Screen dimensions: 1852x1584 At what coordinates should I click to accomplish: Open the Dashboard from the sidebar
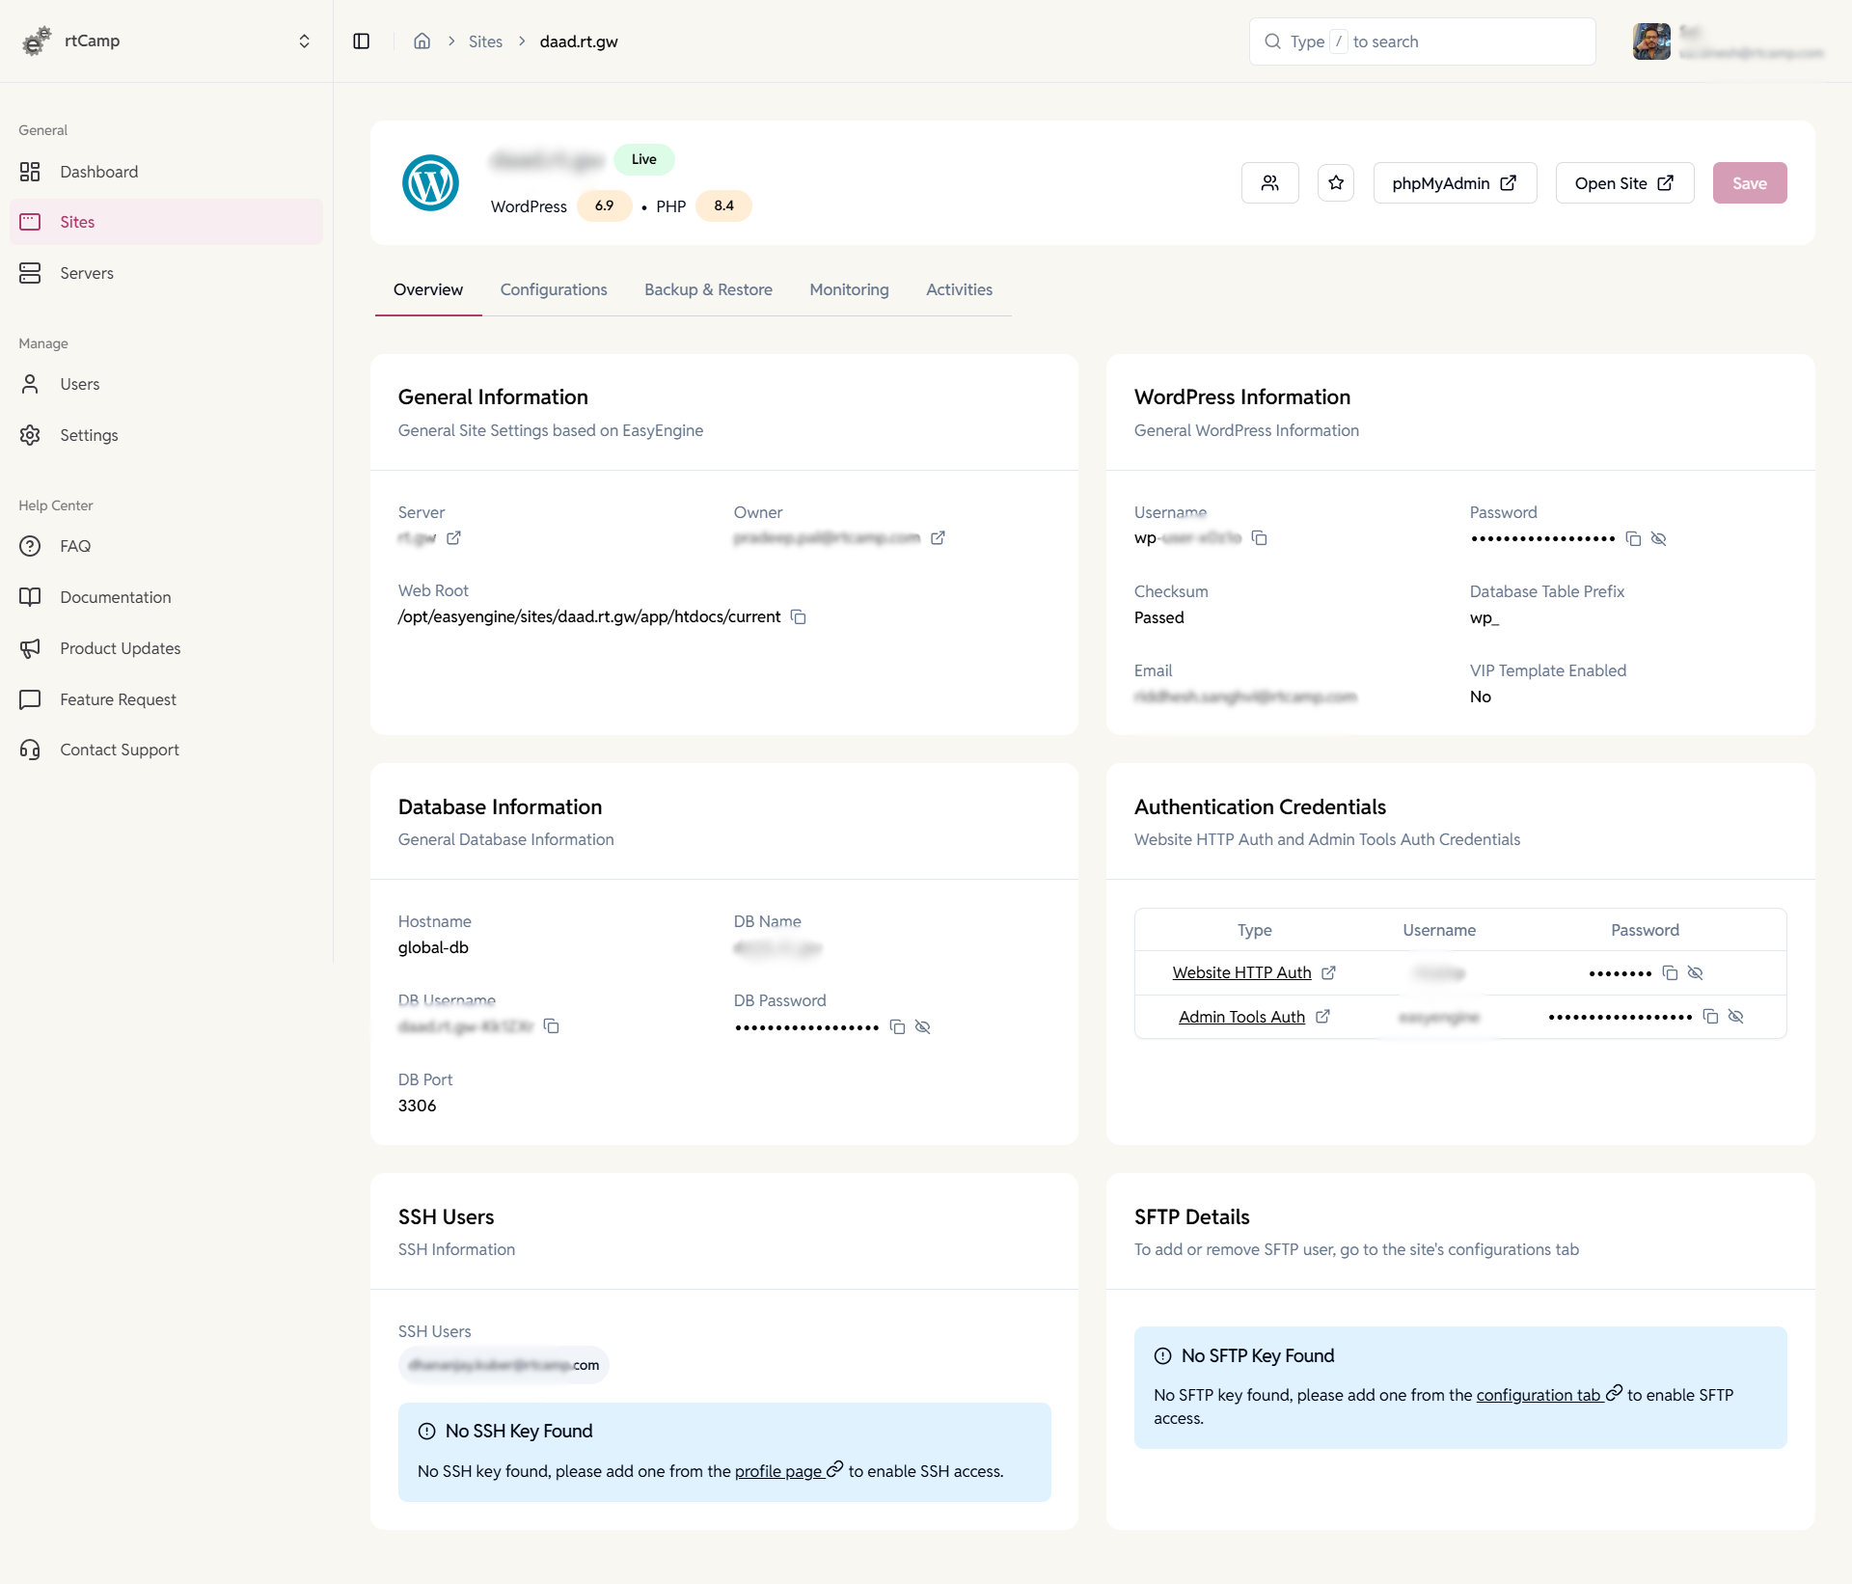click(97, 172)
